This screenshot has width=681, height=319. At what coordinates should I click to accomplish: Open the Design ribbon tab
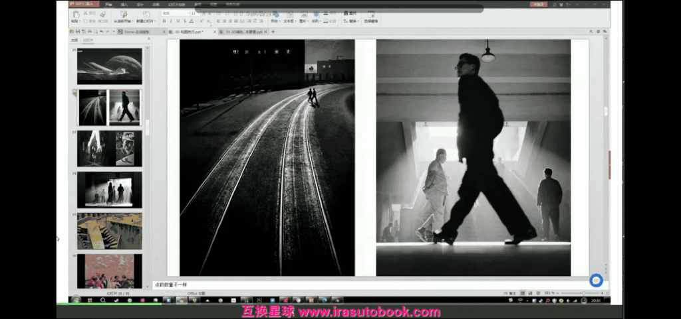click(x=140, y=4)
